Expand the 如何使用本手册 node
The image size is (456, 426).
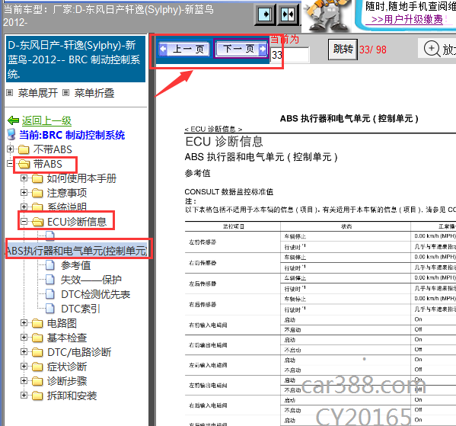click(24, 178)
